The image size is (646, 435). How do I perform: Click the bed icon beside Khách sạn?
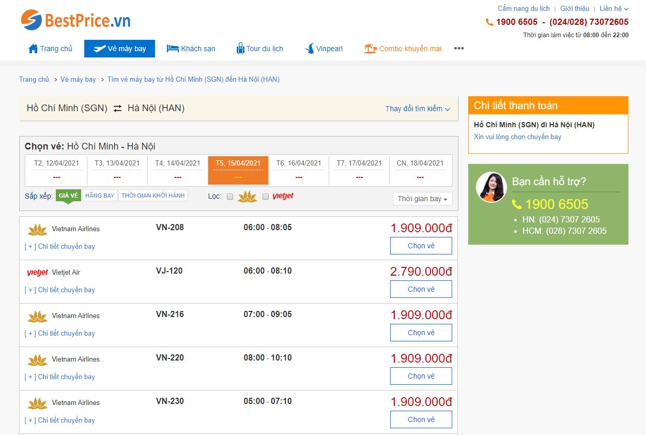tap(173, 49)
